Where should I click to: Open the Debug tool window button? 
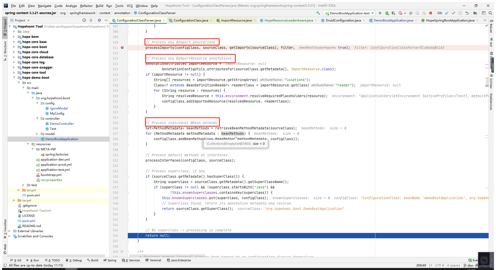point(74,260)
